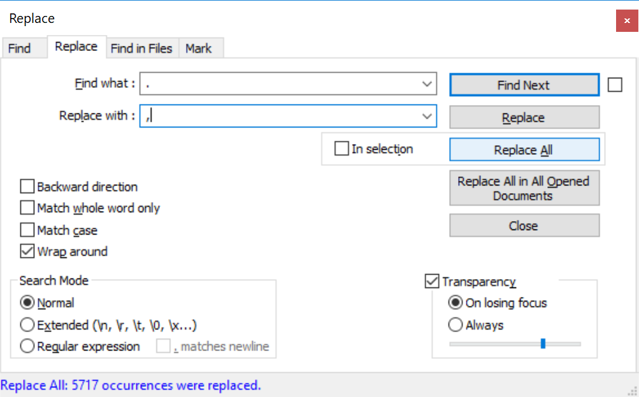Viewport: 639px width, 397px height.
Task: Toggle Match whole word only
Action: (x=27, y=208)
